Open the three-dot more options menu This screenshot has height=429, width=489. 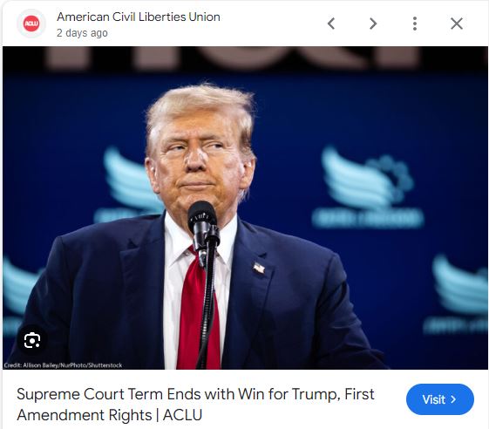415,24
